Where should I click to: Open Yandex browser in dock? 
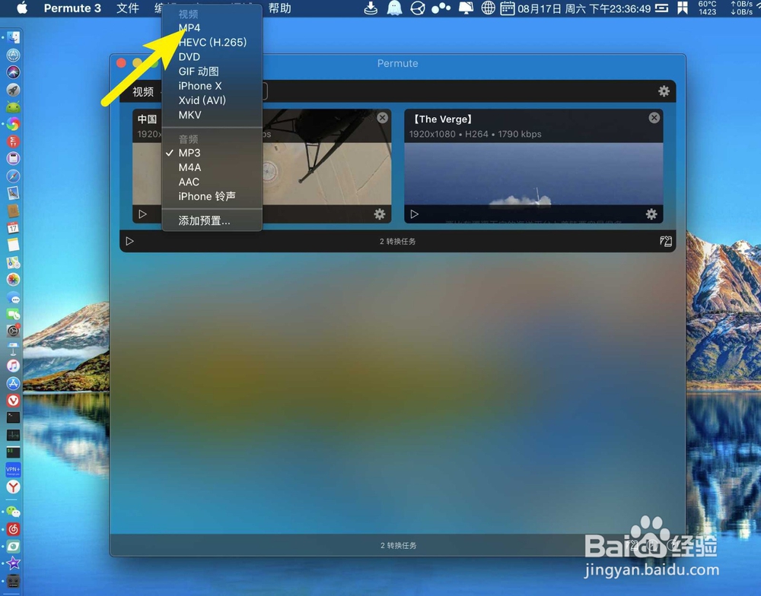click(x=13, y=487)
